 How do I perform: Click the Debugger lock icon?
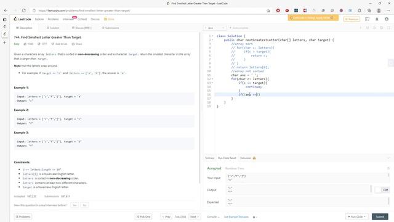click(254, 158)
